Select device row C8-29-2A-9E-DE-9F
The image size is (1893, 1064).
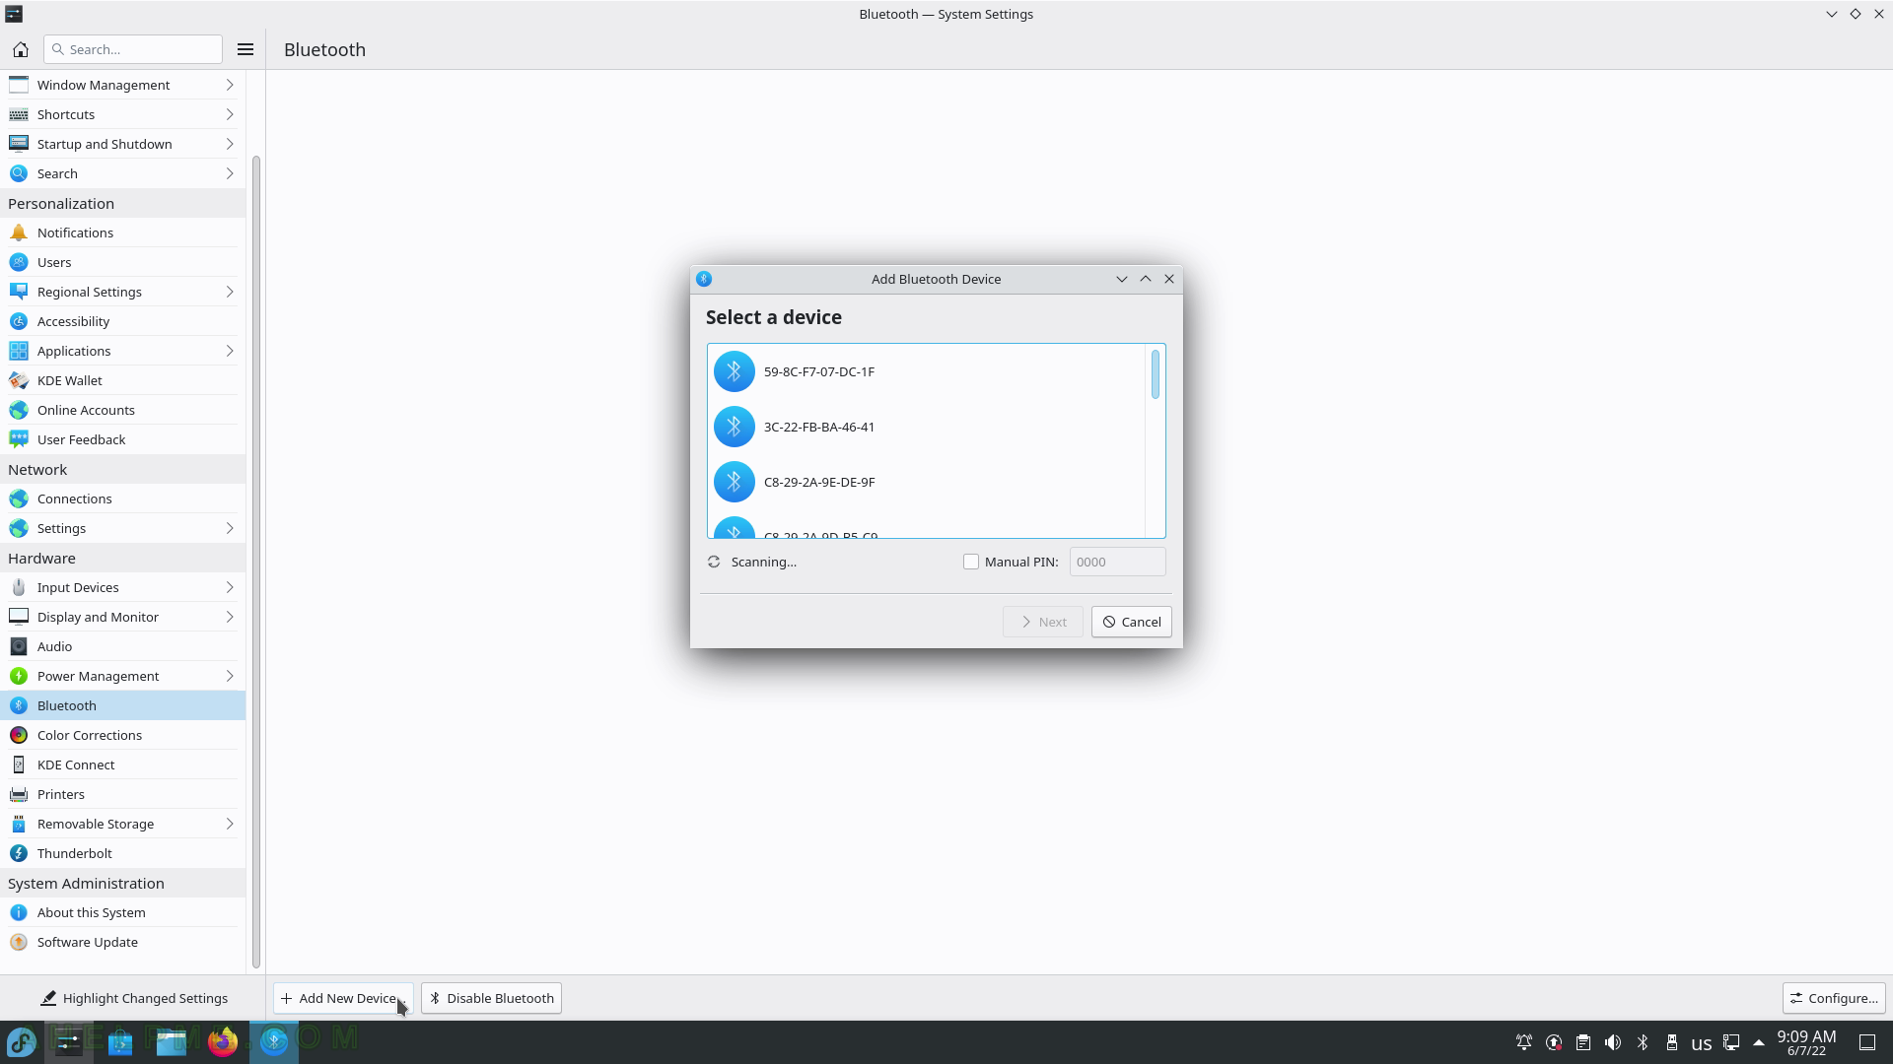pos(927,482)
